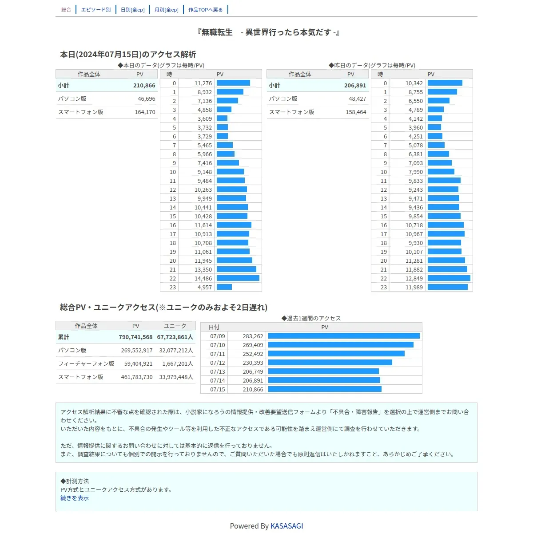The height and width of the screenshot is (533, 533).
Task: Select フィーチャーフォン版 PV 59,404,921
Action: pyautogui.click(x=139, y=364)
